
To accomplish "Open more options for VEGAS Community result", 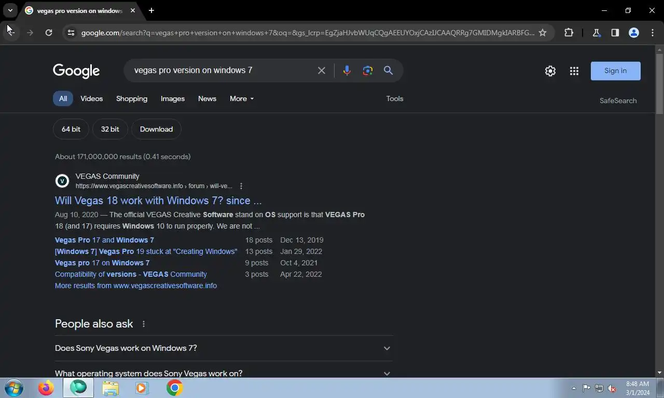I will click(241, 186).
